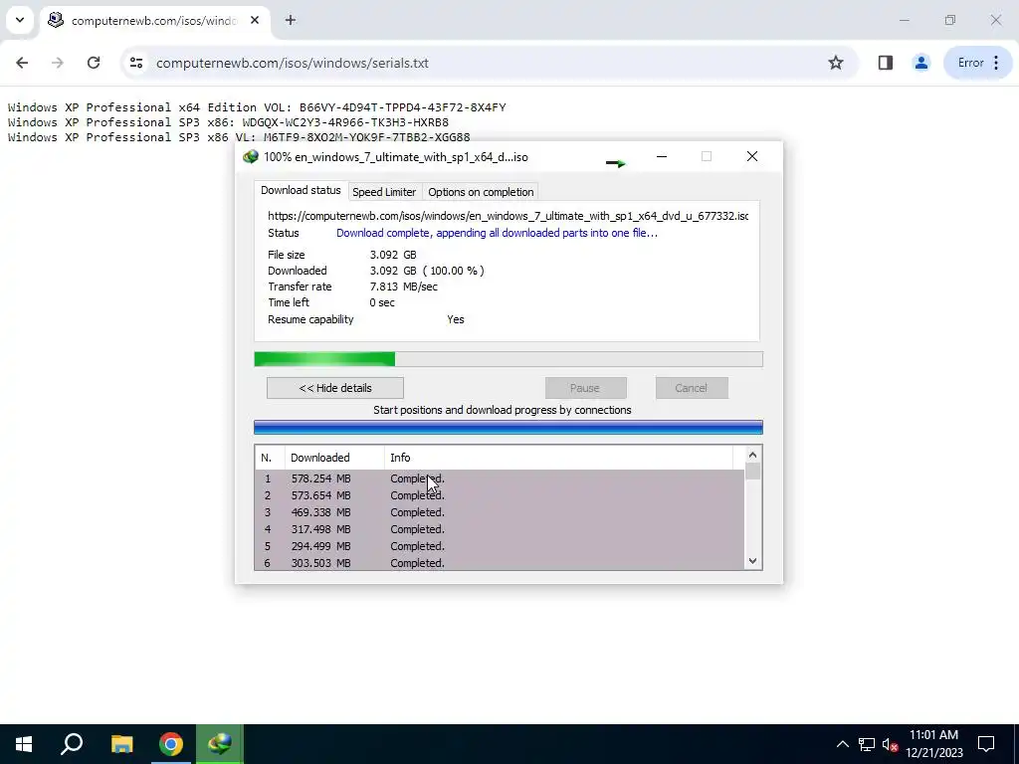The width and height of the screenshot is (1019, 764).
Task: Select connection row with 294.499 MB
Action: [500, 546]
